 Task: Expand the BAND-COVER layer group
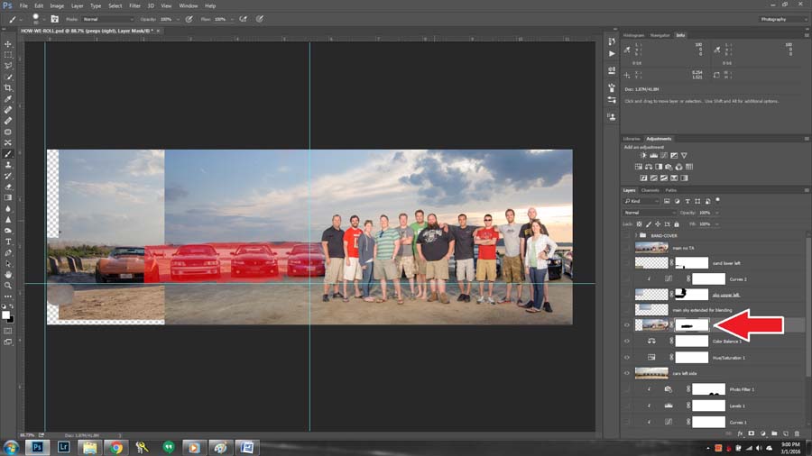[x=636, y=235]
